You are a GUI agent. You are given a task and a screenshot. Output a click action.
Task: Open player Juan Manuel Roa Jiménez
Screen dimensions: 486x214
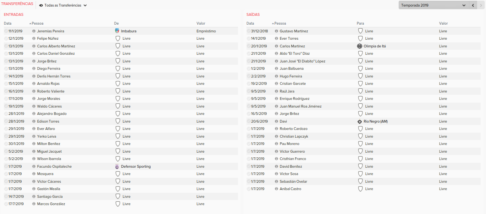tap(301, 106)
